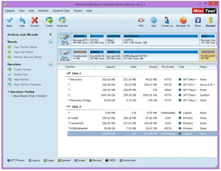The height and width of the screenshot is (171, 221).
Task: Sort by the File System column header
Action: click(168, 67)
